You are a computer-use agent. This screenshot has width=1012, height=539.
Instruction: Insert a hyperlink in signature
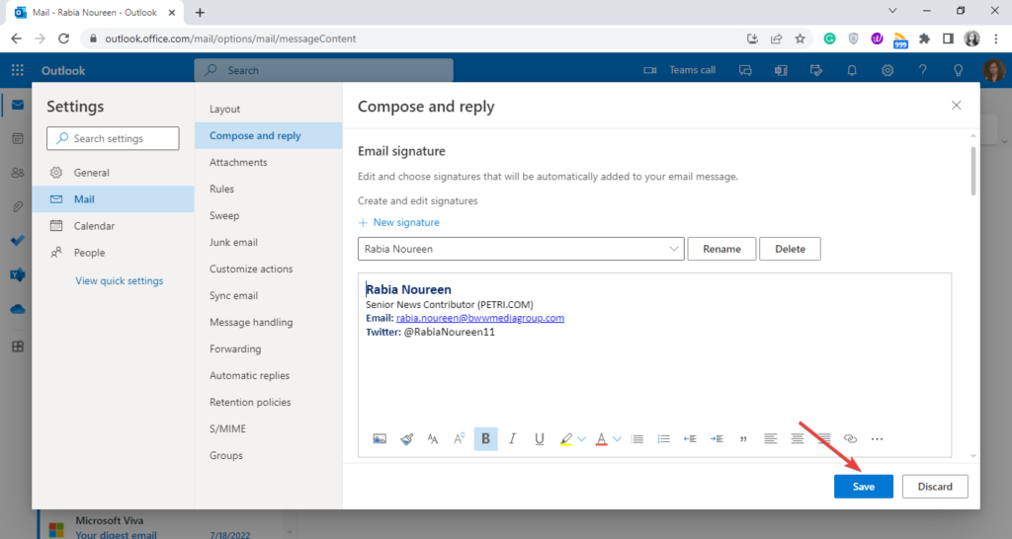tap(851, 439)
